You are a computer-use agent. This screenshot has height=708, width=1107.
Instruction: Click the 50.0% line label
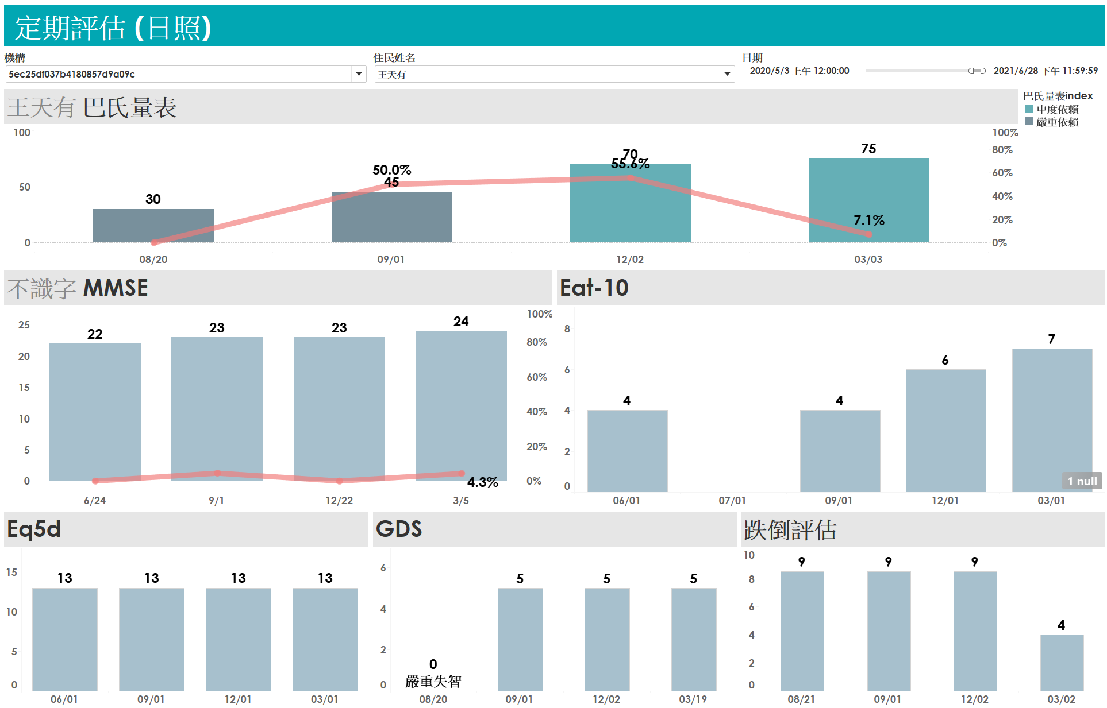(391, 169)
